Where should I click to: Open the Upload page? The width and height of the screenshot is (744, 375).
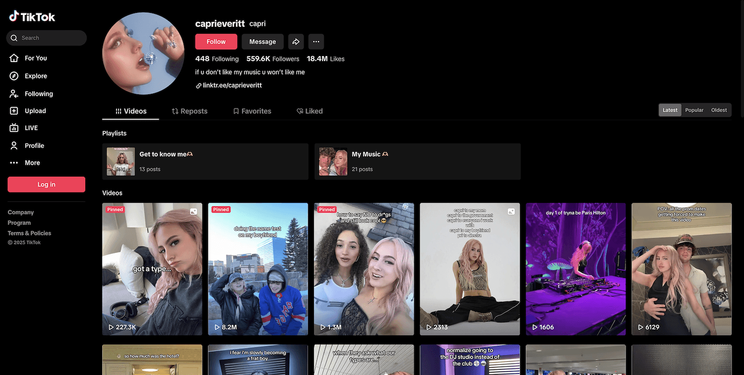click(x=35, y=111)
